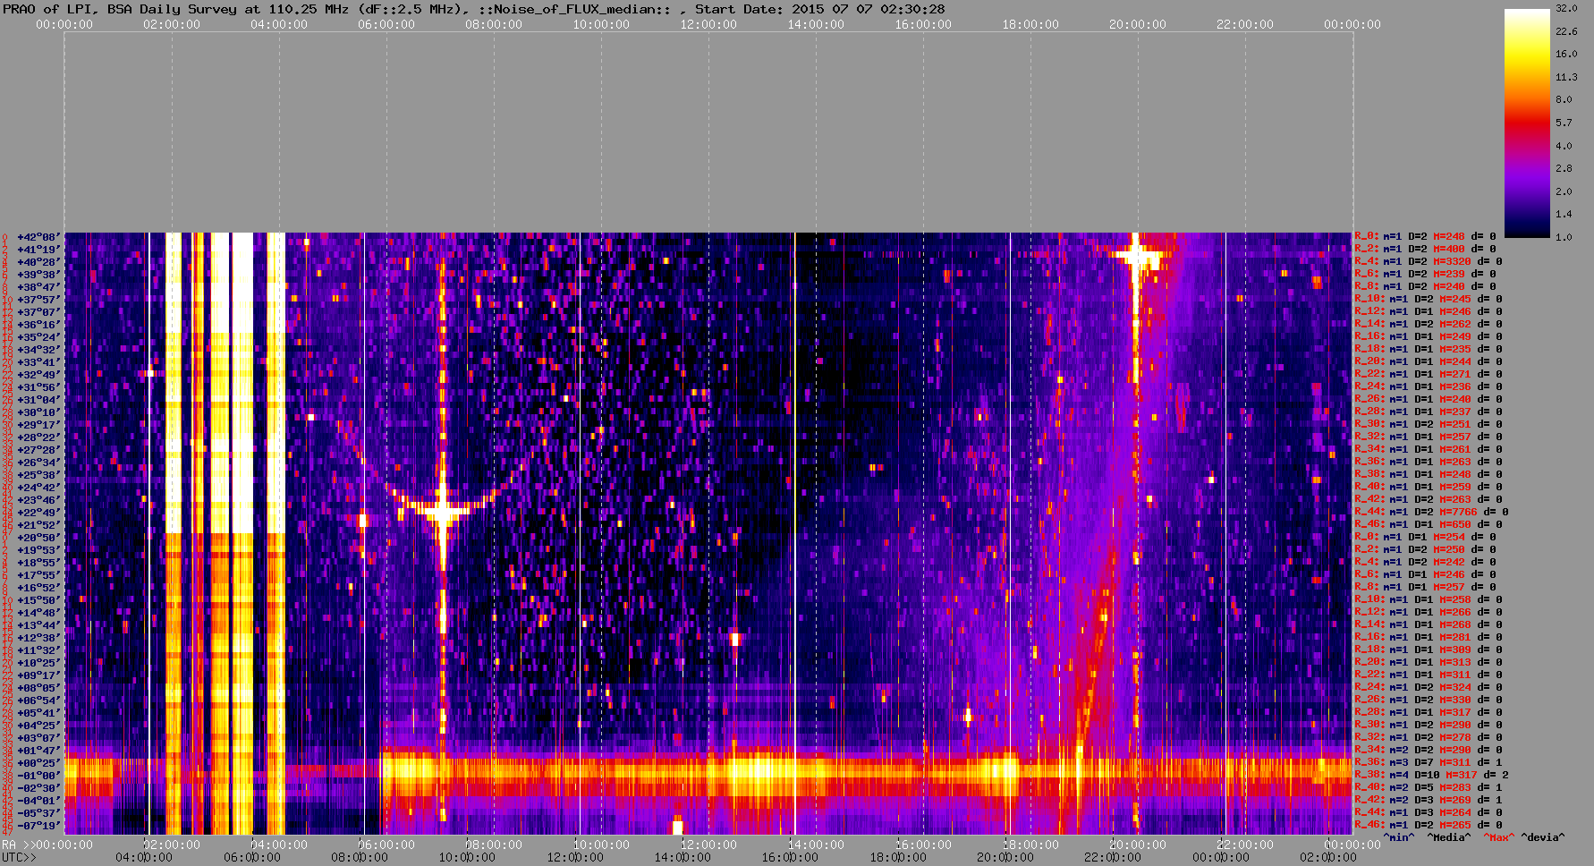Image resolution: width=1594 pixels, height=866 pixels.
Task: Click the +06°54' declination label
Action: click(x=38, y=700)
